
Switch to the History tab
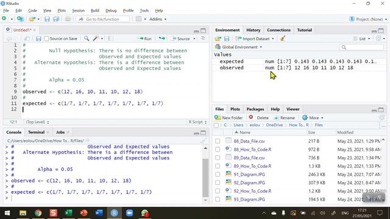click(x=253, y=30)
